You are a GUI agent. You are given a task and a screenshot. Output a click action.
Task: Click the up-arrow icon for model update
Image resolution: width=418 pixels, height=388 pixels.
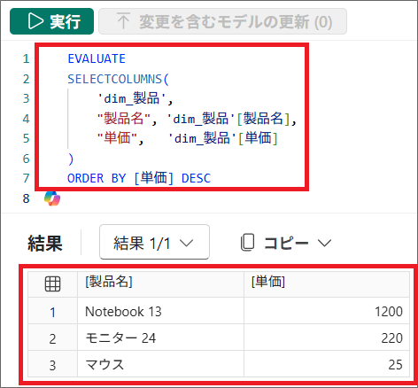coord(123,21)
